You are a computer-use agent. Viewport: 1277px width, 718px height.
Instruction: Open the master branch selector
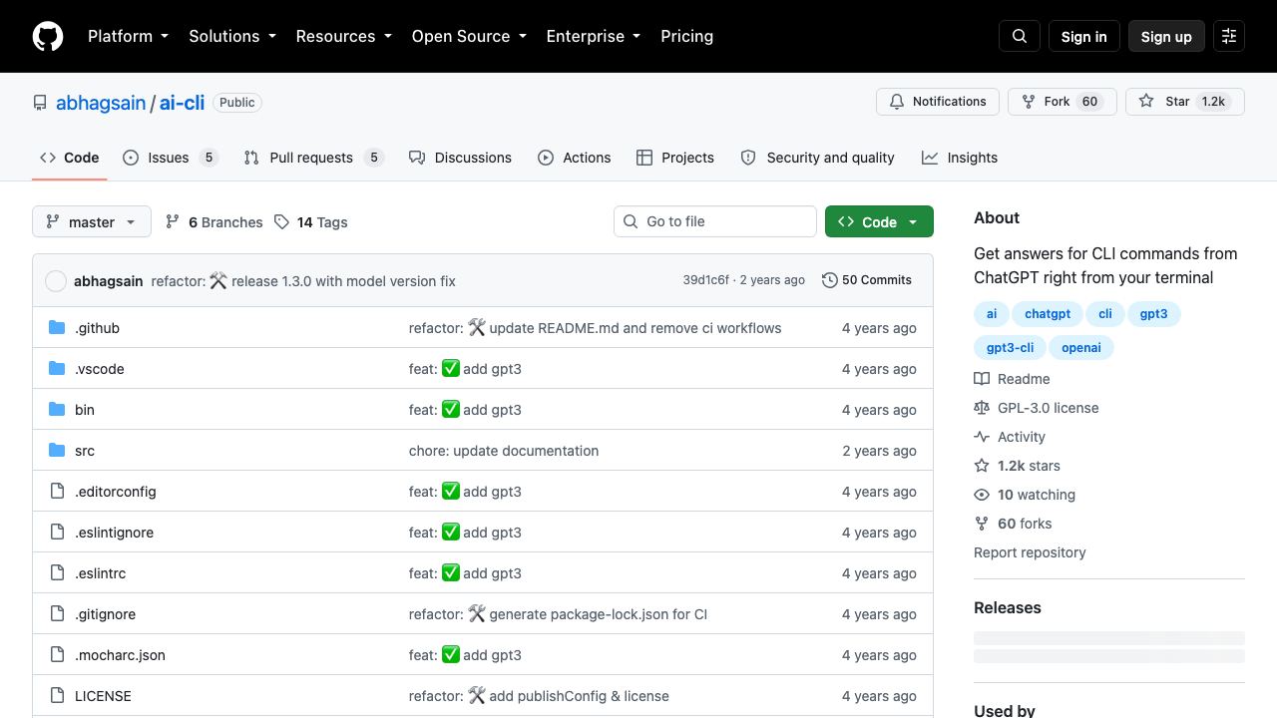pos(92,221)
